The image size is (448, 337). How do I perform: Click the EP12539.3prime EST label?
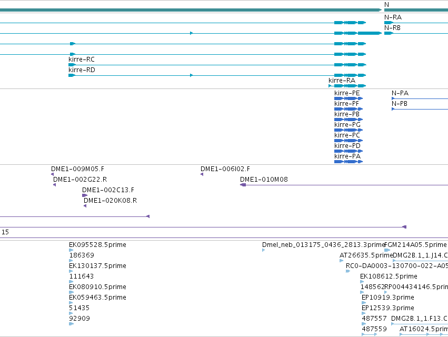coord(387,308)
